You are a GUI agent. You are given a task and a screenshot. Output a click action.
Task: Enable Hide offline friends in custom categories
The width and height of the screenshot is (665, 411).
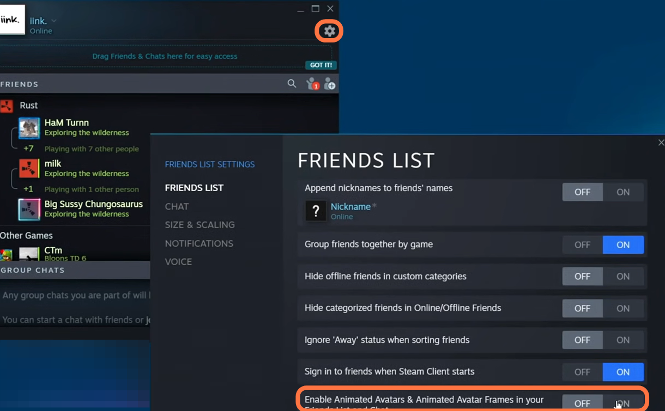pyautogui.click(x=623, y=277)
